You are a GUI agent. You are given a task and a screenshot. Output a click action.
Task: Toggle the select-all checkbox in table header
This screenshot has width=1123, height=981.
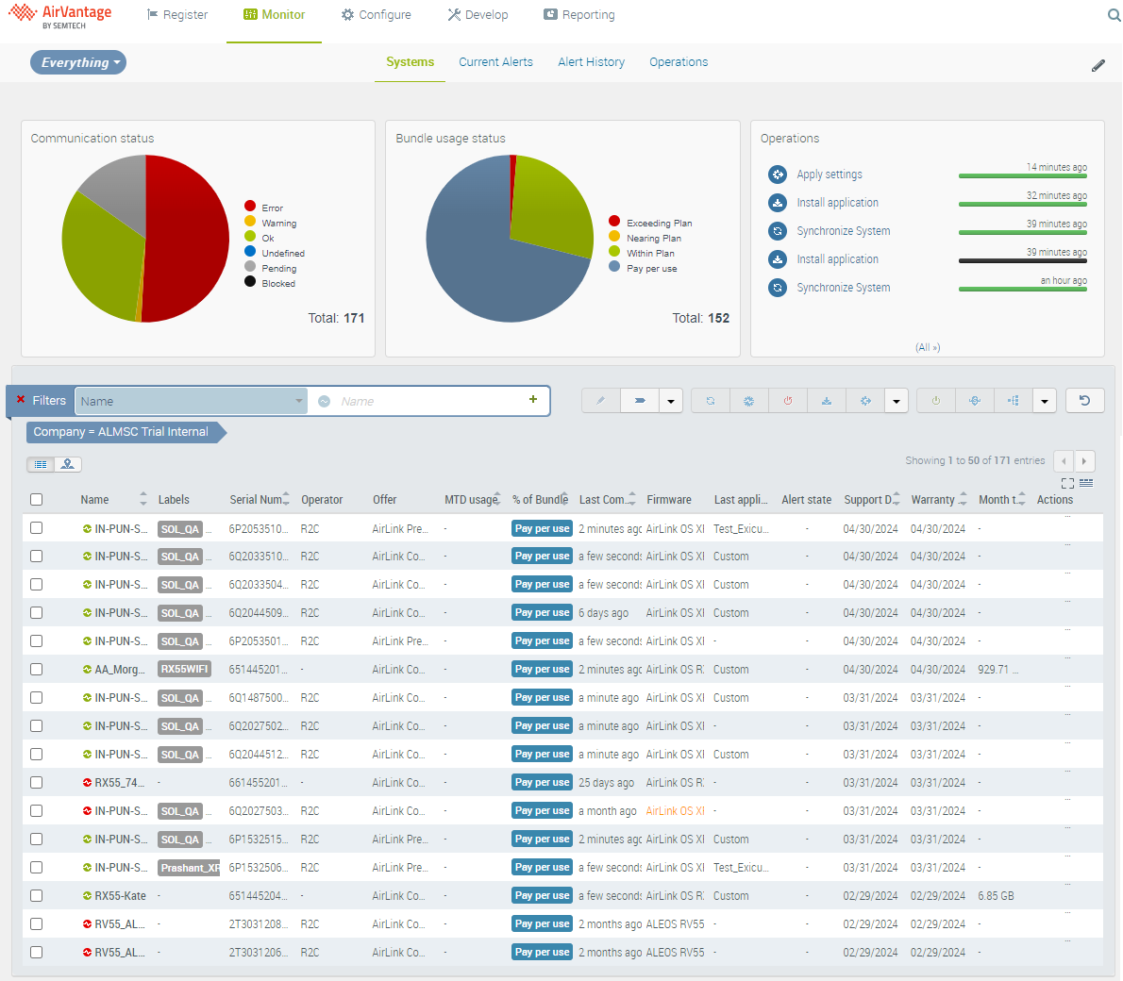pyautogui.click(x=37, y=500)
